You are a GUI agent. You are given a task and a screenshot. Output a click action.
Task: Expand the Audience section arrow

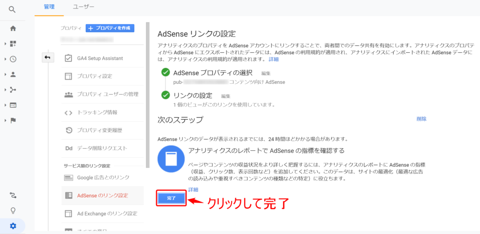point(6,74)
